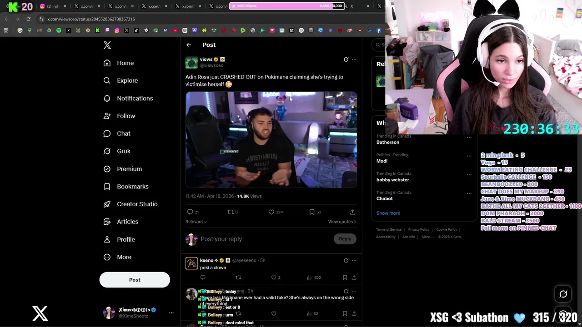Expand footer More links menu
Image resolution: width=582 pixels, height=327 pixels.
pyautogui.click(x=427, y=237)
